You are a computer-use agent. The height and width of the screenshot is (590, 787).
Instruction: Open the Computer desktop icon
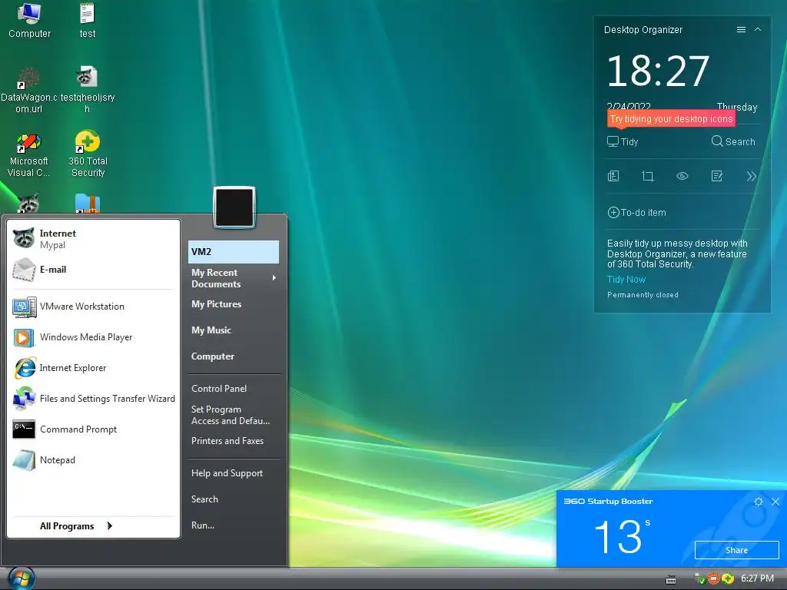pos(29,20)
